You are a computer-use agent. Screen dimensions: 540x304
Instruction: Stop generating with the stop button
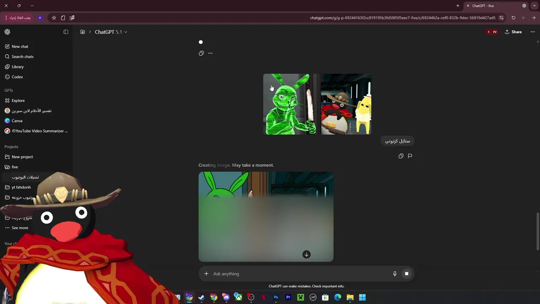(x=407, y=274)
